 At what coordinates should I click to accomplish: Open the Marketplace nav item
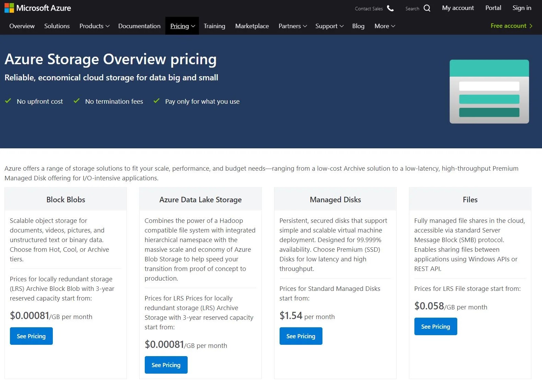252,26
